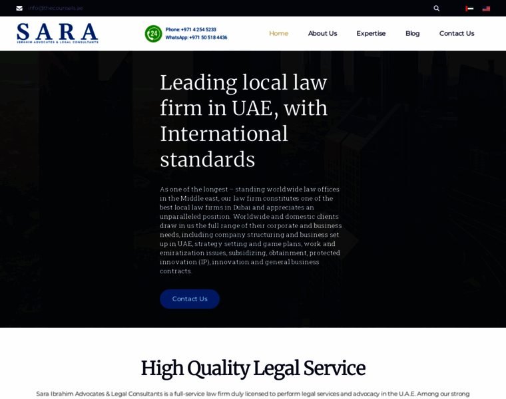Click the Leading local law firm headline

click(x=244, y=120)
